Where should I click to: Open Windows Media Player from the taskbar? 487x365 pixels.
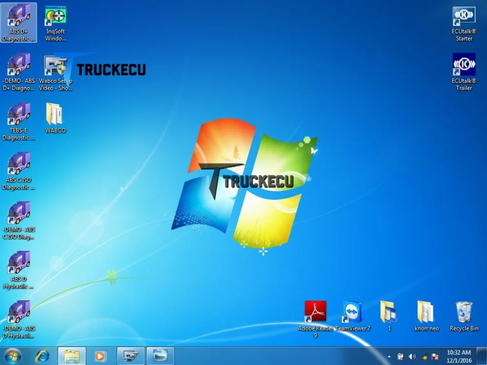[x=100, y=356]
